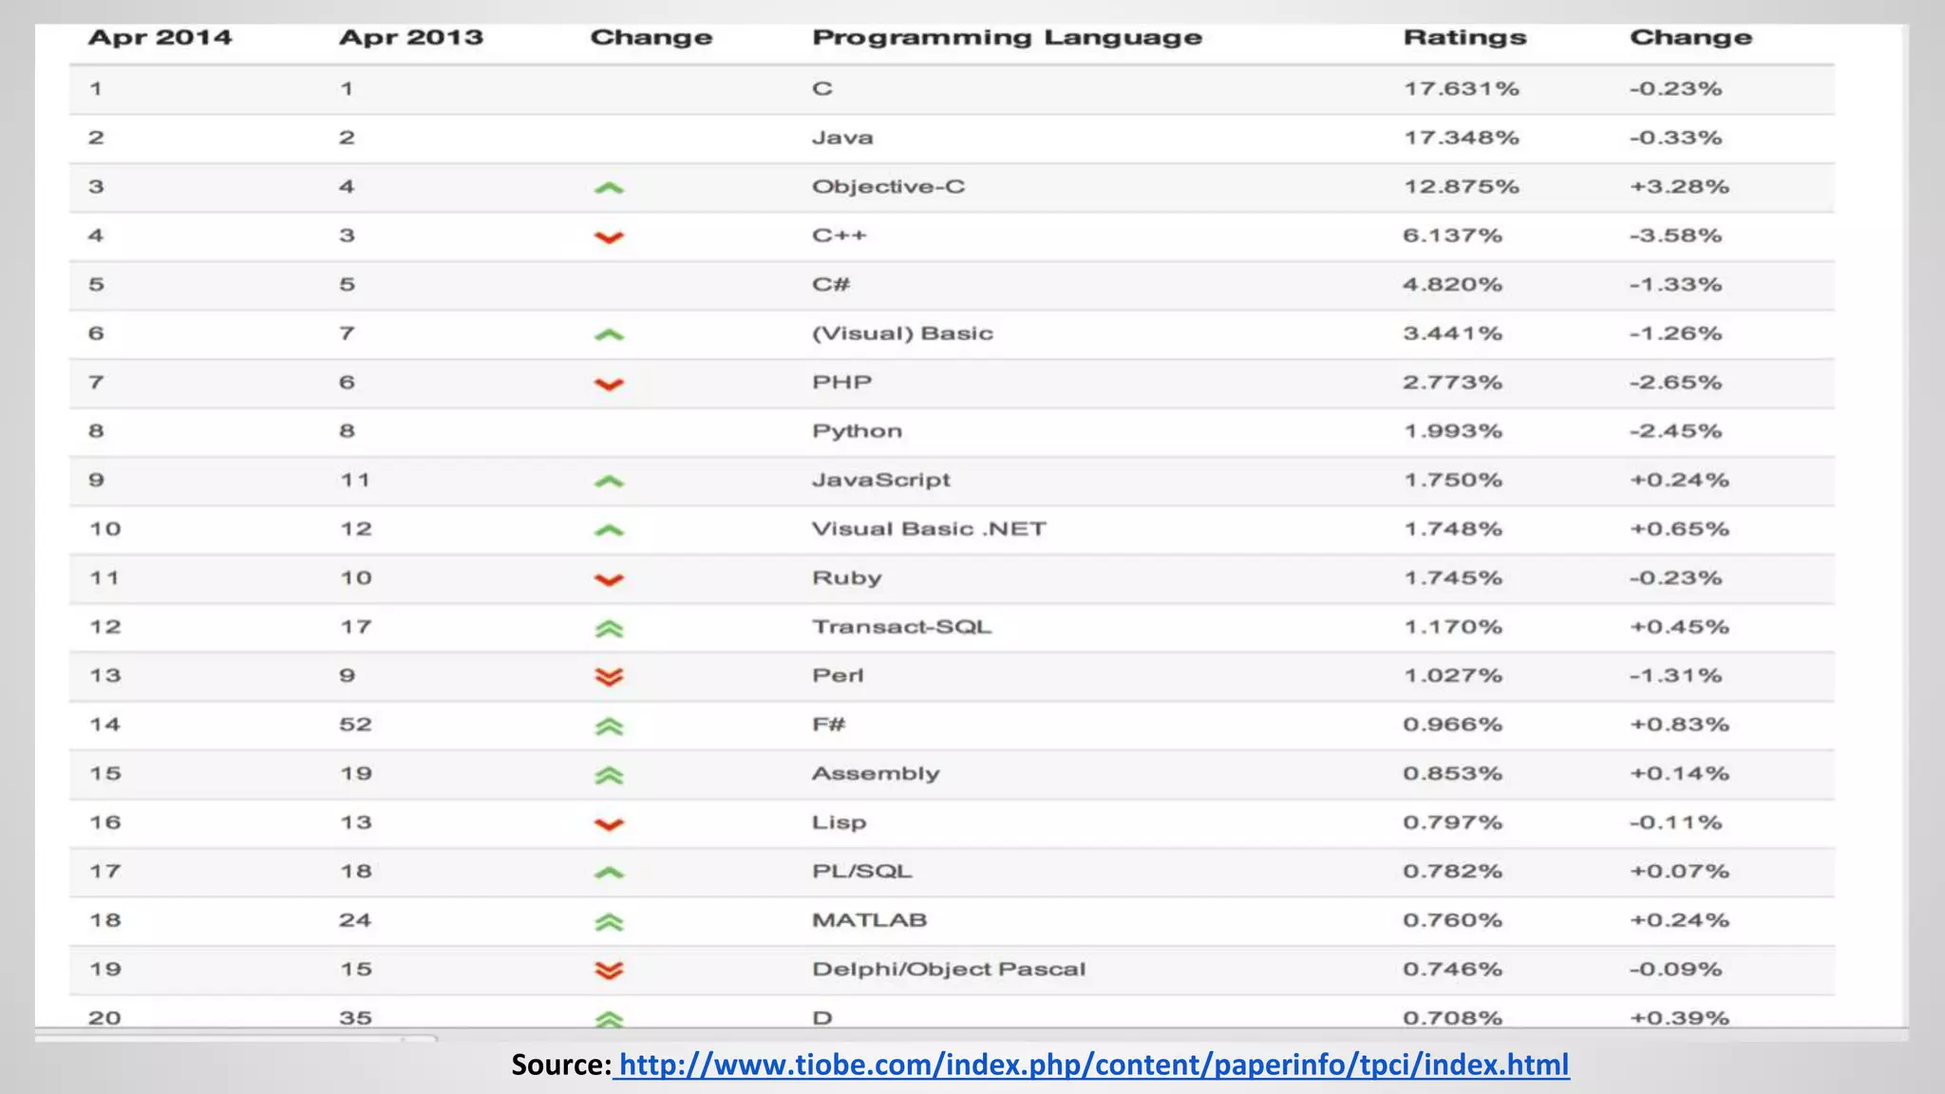Click the +0.83% change value
Viewport: 1945px width, 1094px height.
click(x=1679, y=726)
